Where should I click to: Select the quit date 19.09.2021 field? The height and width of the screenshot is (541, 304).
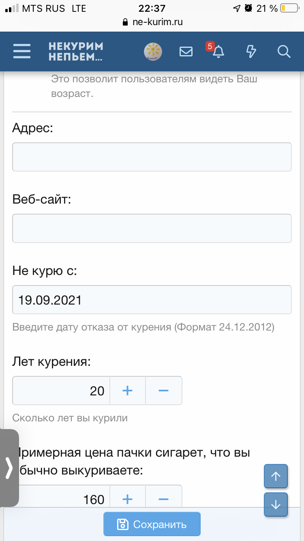[152, 299]
